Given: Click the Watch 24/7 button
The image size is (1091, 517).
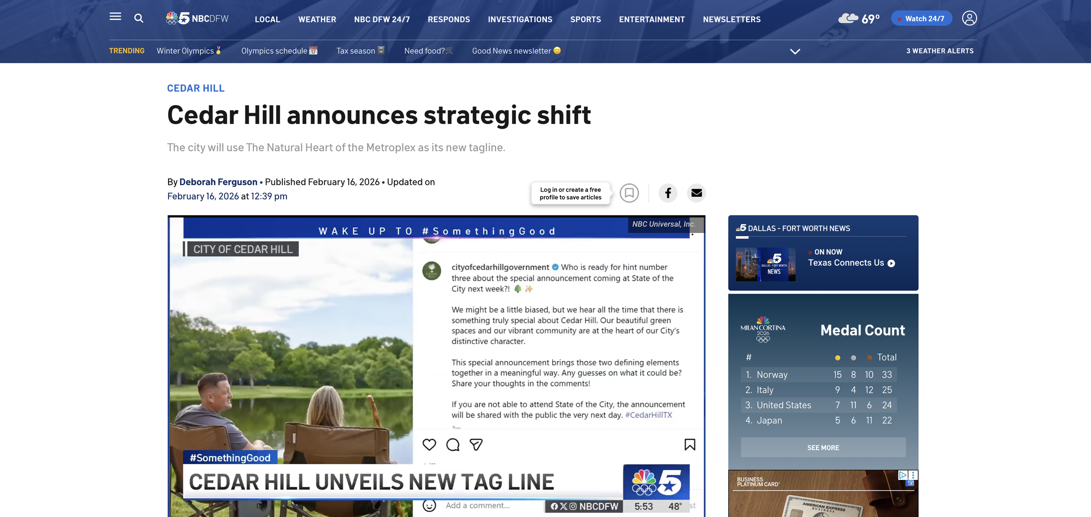Looking at the screenshot, I should [x=921, y=18].
